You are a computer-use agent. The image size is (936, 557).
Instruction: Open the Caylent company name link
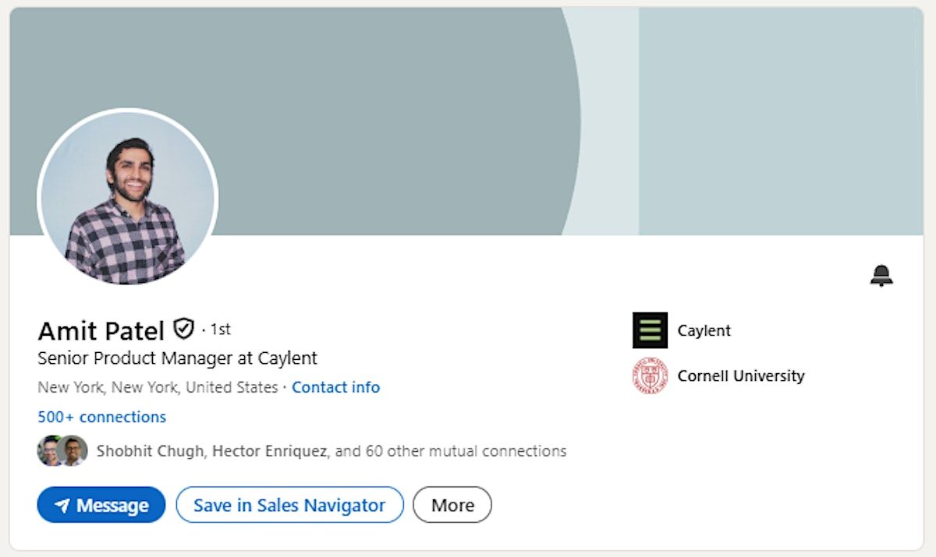(x=704, y=330)
